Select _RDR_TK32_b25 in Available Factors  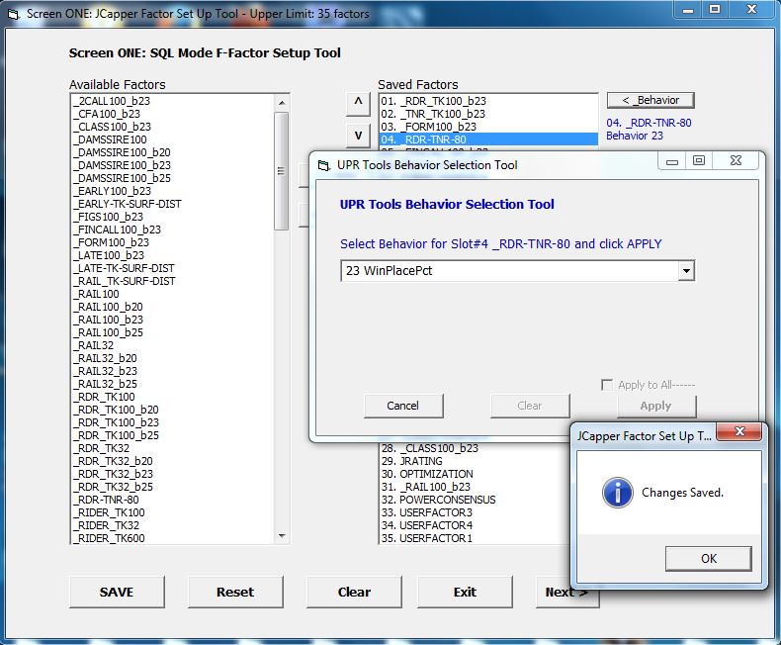(172, 487)
